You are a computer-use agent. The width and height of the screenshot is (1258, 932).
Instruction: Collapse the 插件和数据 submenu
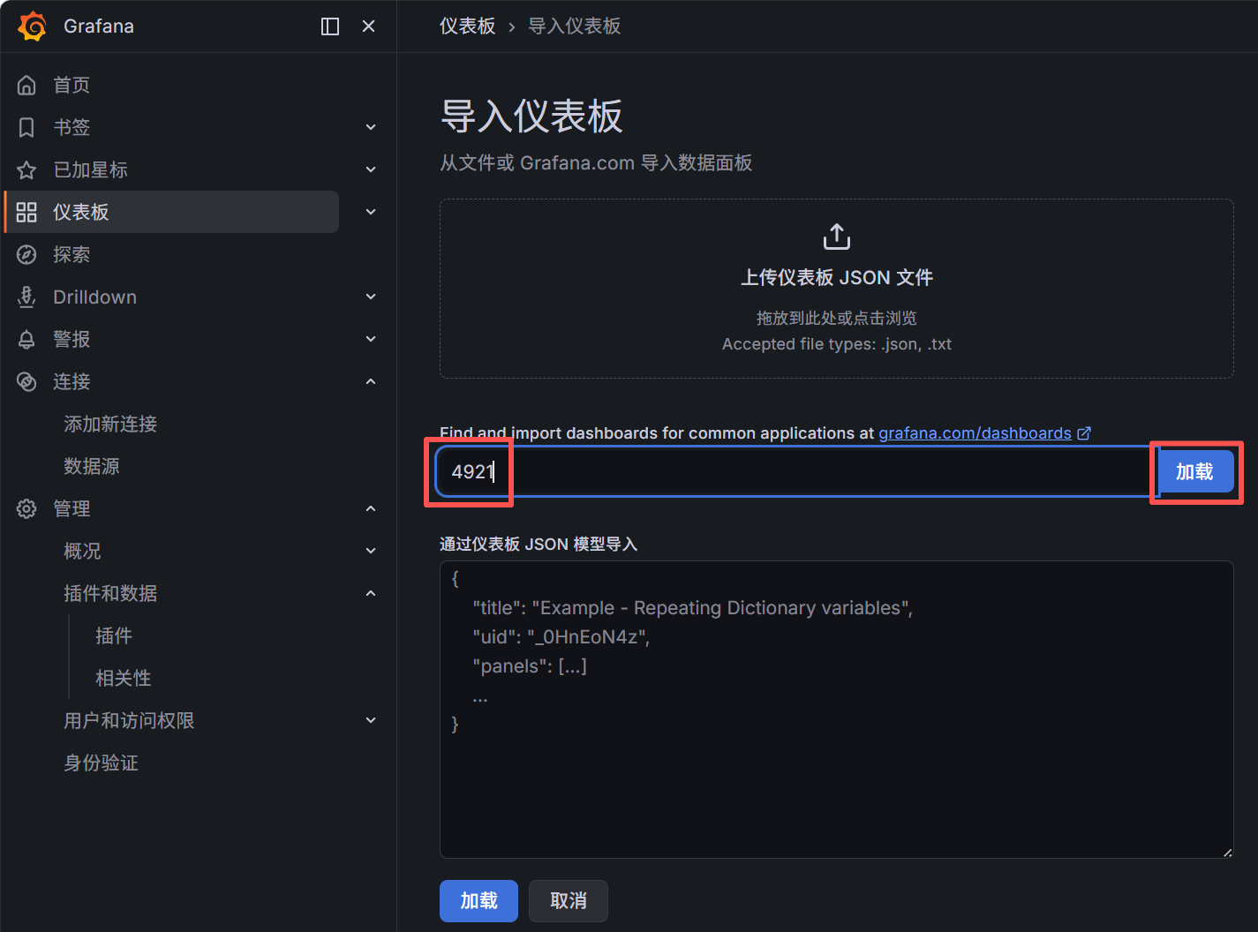click(x=371, y=593)
